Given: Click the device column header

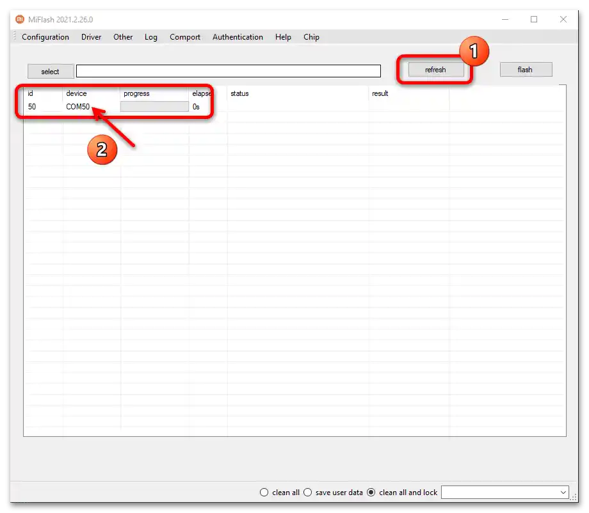Looking at the screenshot, I should (76, 93).
